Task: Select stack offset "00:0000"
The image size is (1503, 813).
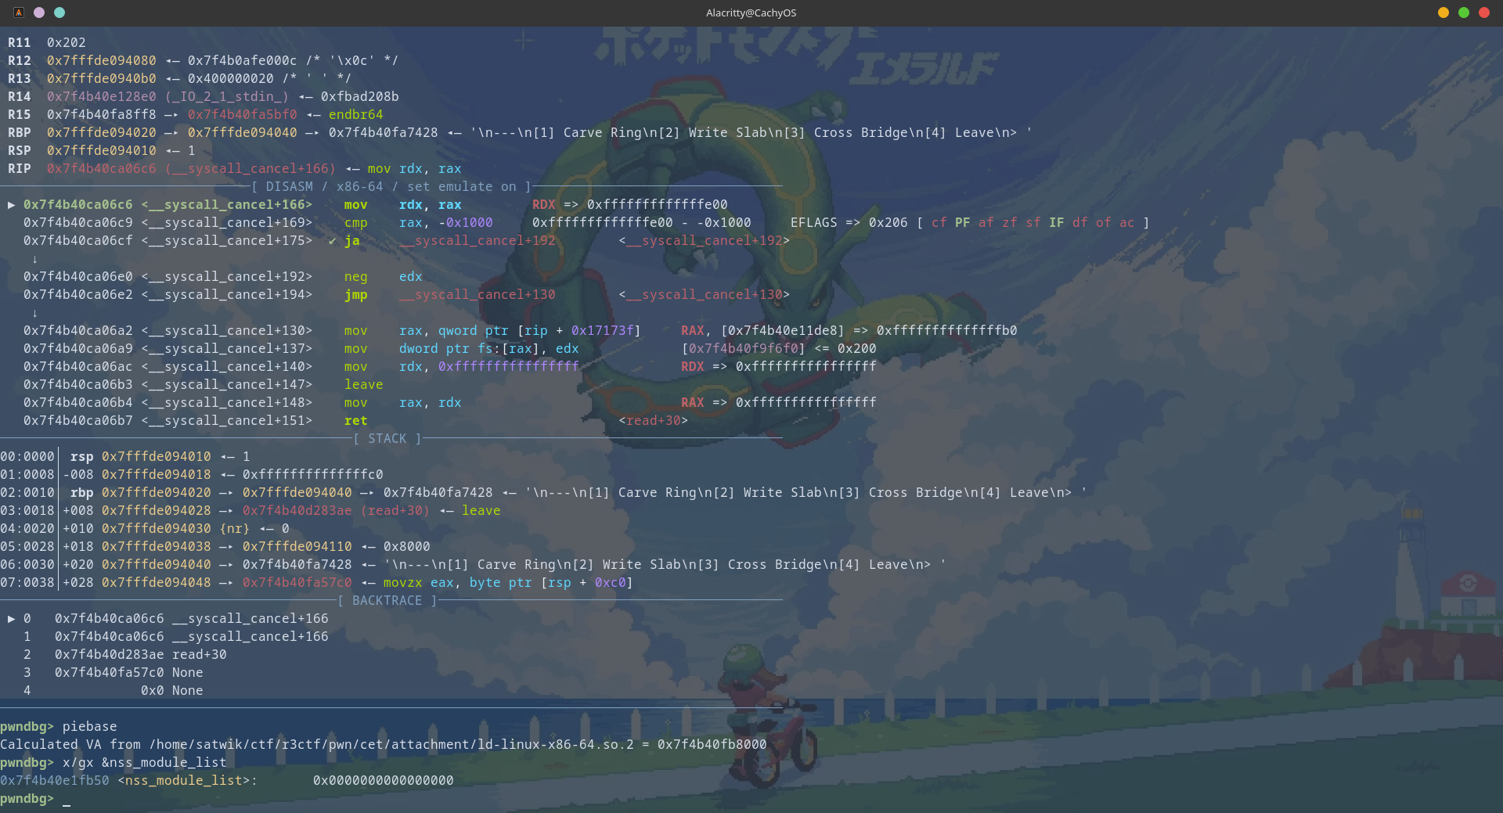Action: [x=27, y=456]
